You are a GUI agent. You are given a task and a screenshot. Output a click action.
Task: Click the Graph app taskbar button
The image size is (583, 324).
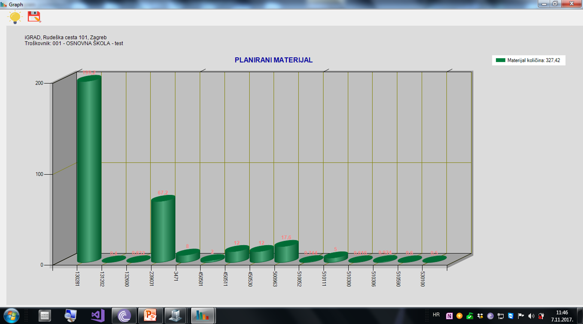click(202, 316)
